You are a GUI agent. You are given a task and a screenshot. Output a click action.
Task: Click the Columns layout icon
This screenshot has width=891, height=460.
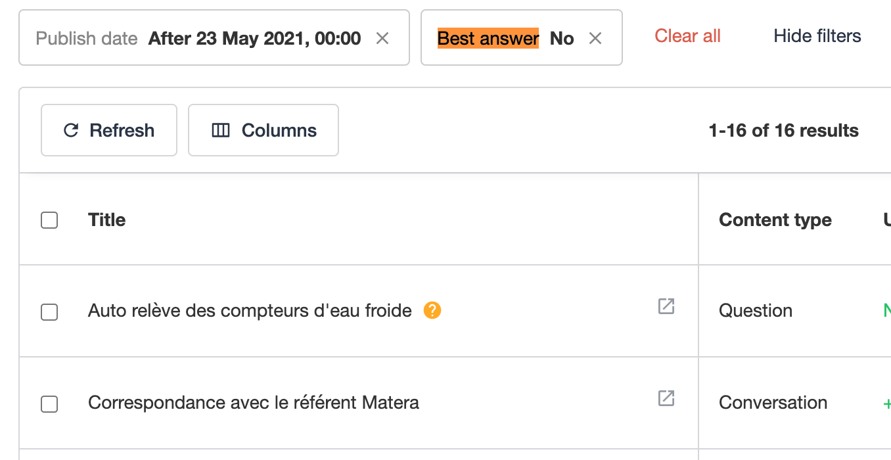[x=221, y=130]
